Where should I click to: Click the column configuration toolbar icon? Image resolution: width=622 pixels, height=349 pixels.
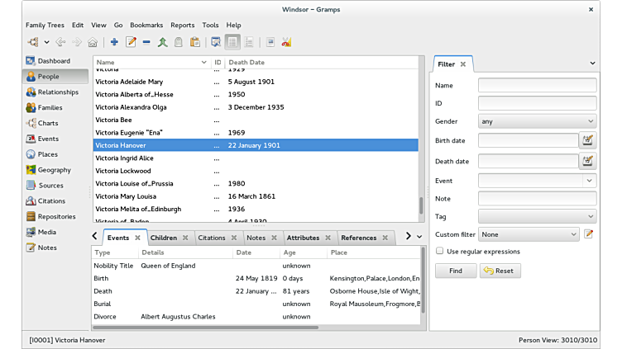[216, 42]
